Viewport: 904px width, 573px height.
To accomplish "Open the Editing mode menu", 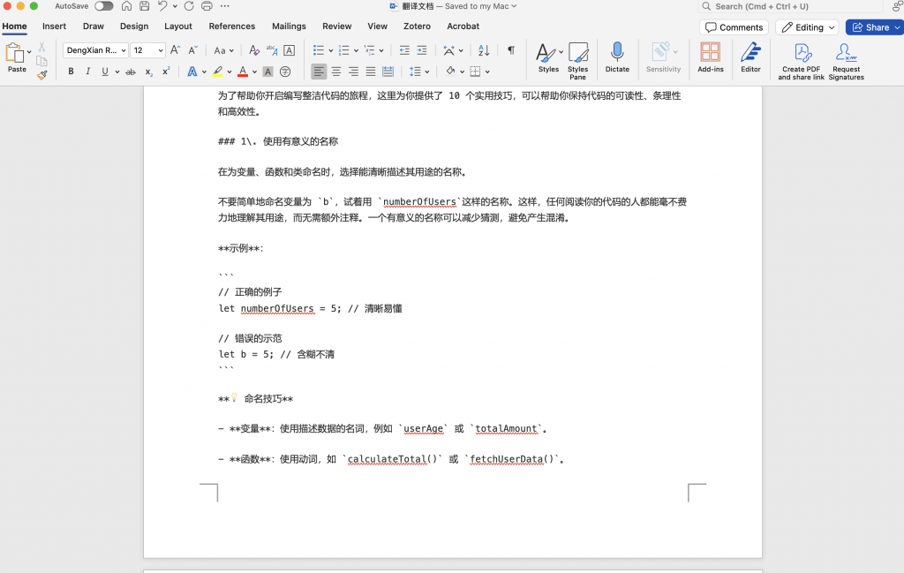I will point(807,27).
